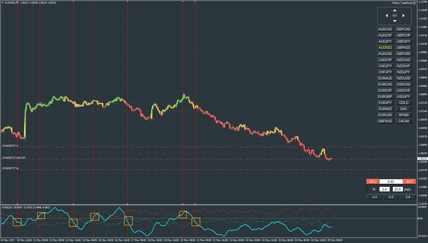Click the red BUY button
428x243 pixels.
[410, 182]
